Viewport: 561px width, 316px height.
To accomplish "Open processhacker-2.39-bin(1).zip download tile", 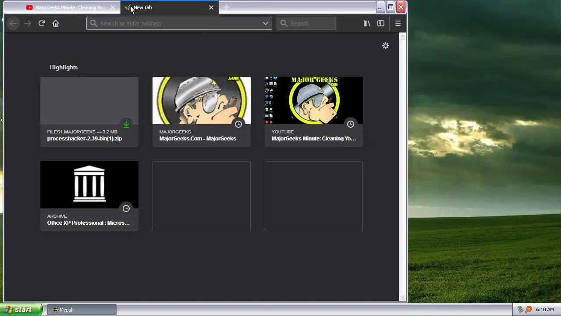I will tap(89, 111).
